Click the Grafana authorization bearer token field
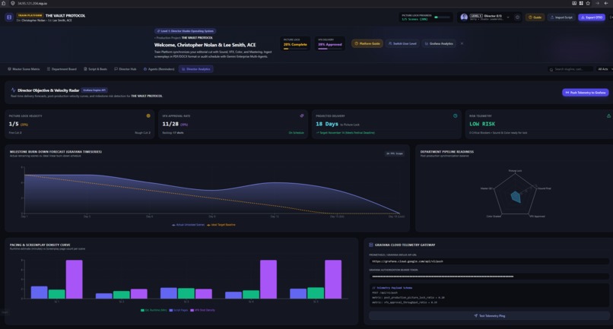Image resolution: width=613 pixels, height=329 pixels. [489, 277]
